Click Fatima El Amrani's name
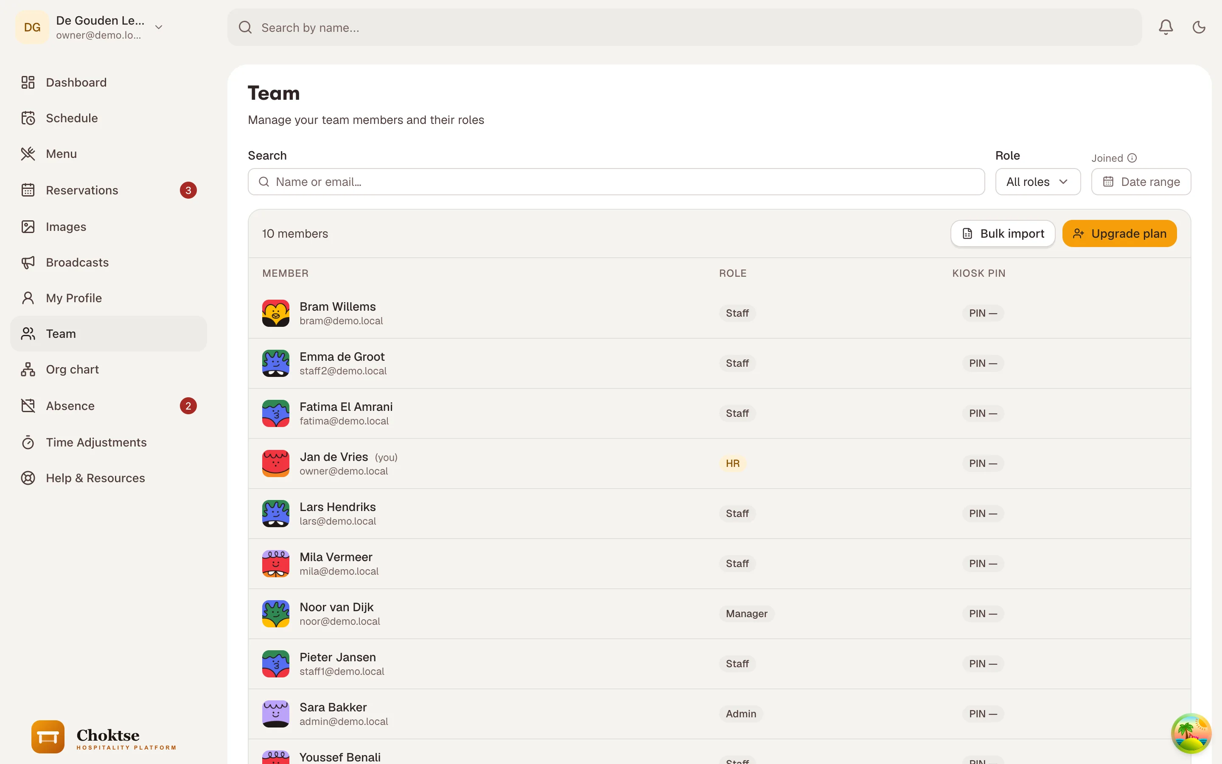This screenshot has width=1222, height=764. pos(346,407)
